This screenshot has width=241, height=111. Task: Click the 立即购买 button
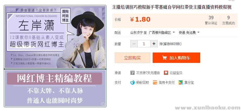pos(133,58)
